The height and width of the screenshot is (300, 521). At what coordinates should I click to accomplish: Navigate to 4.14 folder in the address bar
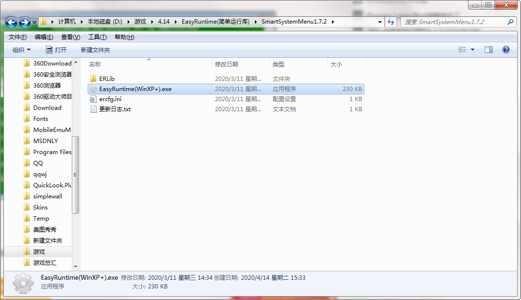(164, 22)
